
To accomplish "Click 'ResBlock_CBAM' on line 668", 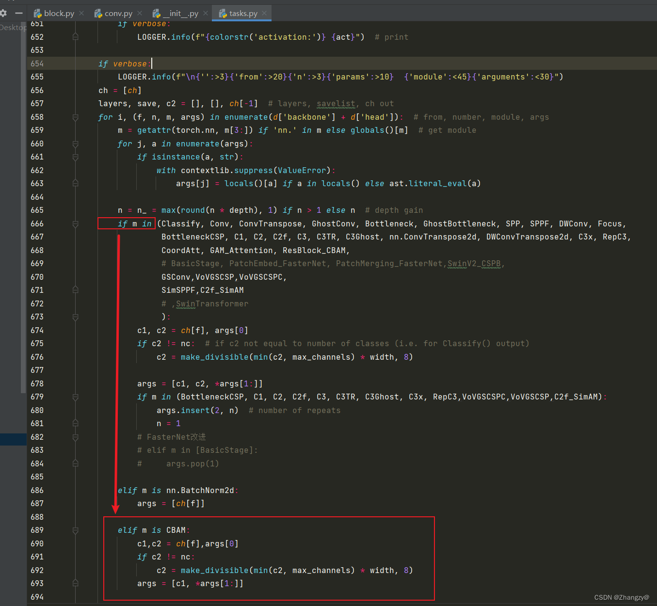I will [314, 250].
